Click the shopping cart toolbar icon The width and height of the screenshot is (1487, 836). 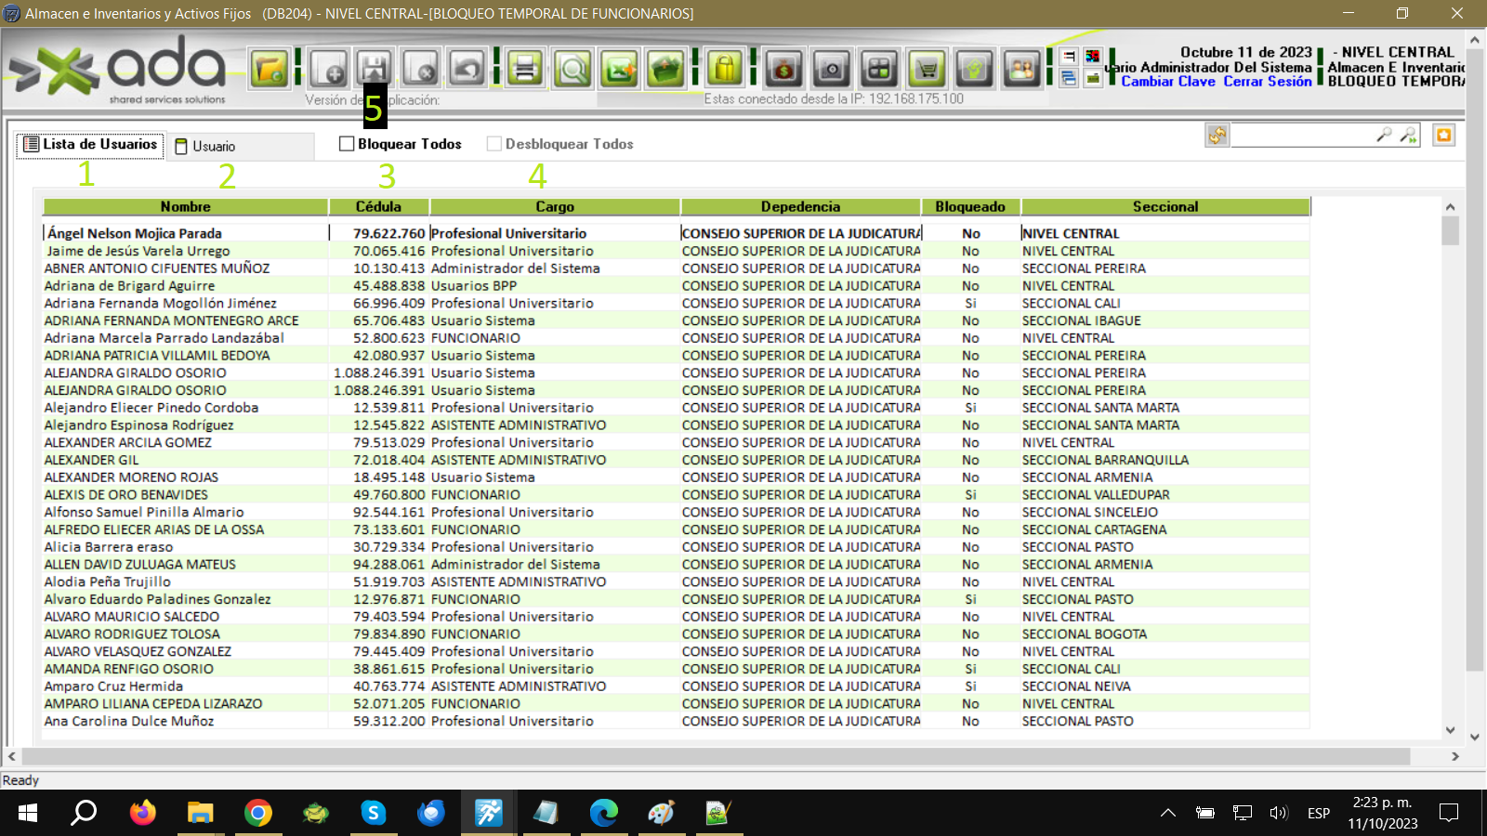pos(927,69)
